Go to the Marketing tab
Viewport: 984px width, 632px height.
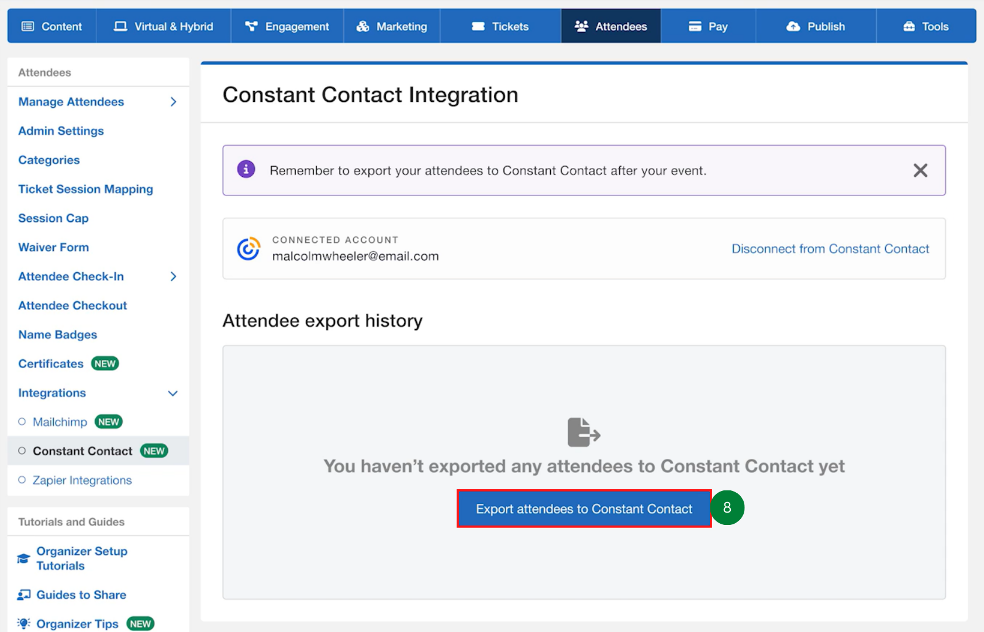(392, 26)
